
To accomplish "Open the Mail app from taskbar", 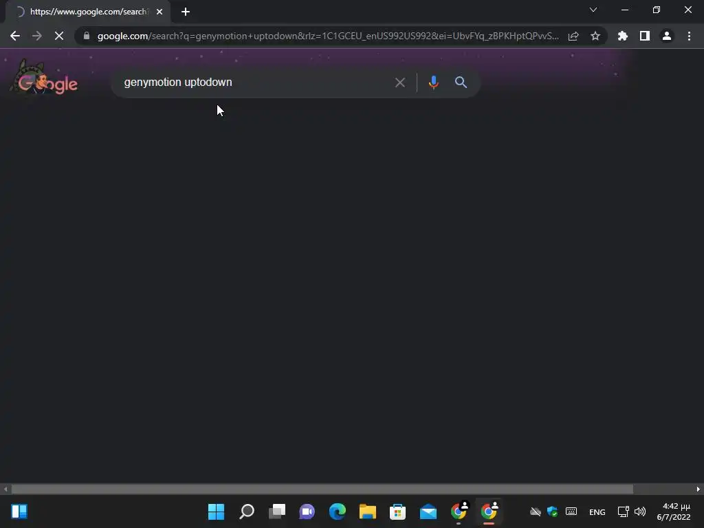I will (x=428, y=511).
